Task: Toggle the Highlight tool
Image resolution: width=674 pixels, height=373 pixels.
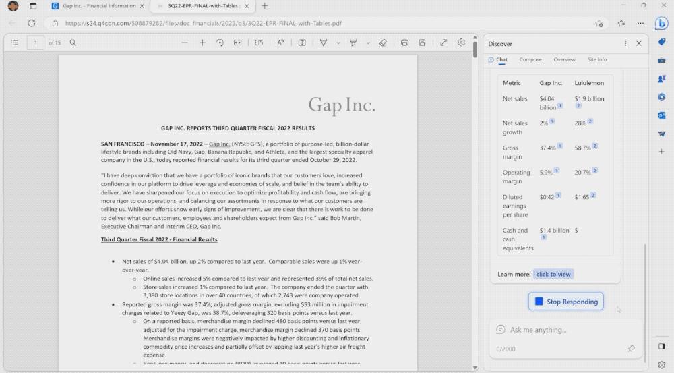Action: coord(353,42)
